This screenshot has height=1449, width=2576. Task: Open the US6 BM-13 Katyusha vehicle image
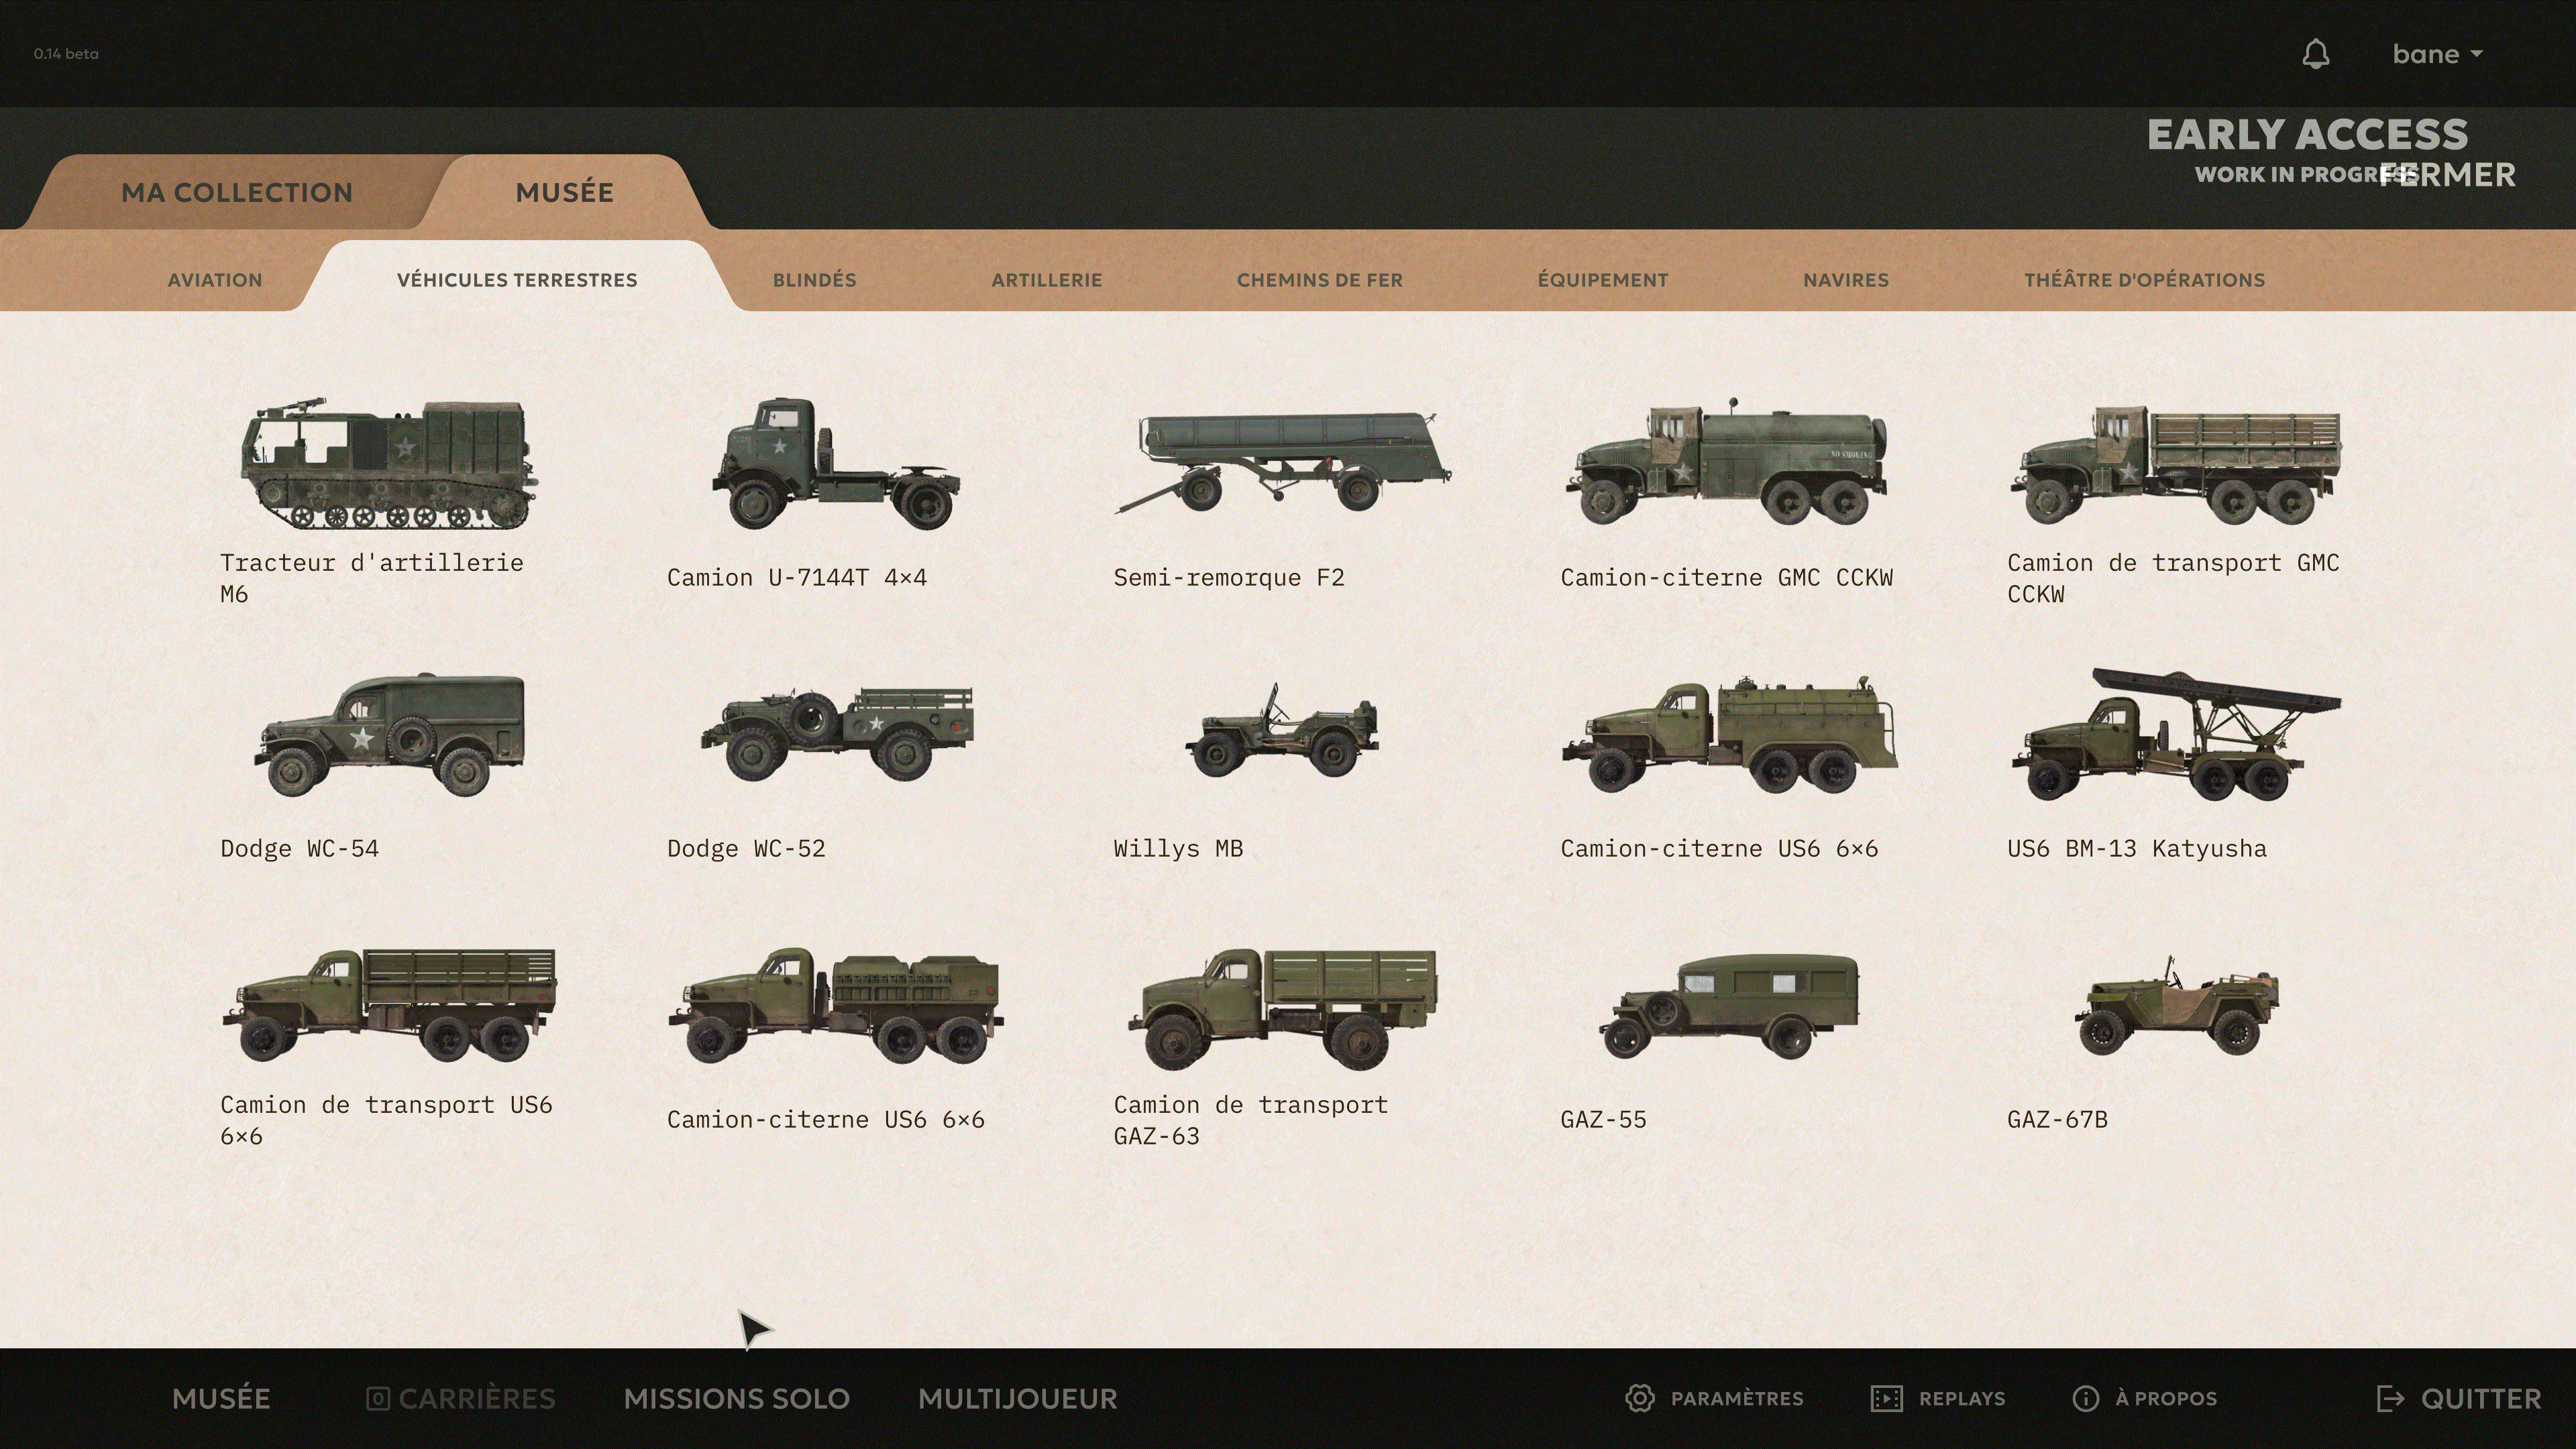click(2176, 734)
